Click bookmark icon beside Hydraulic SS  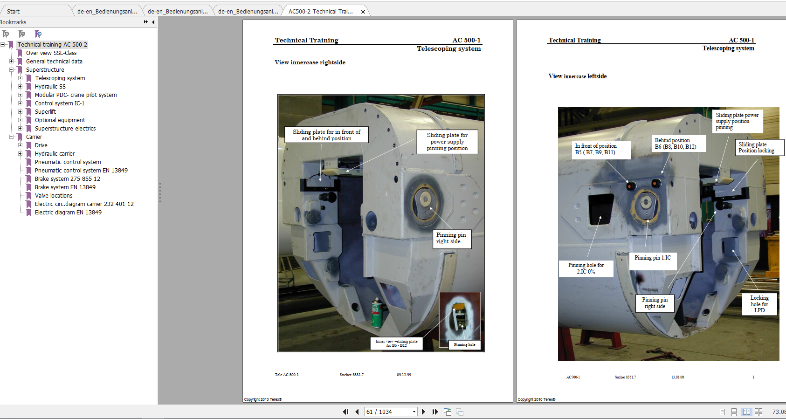point(29,87)
